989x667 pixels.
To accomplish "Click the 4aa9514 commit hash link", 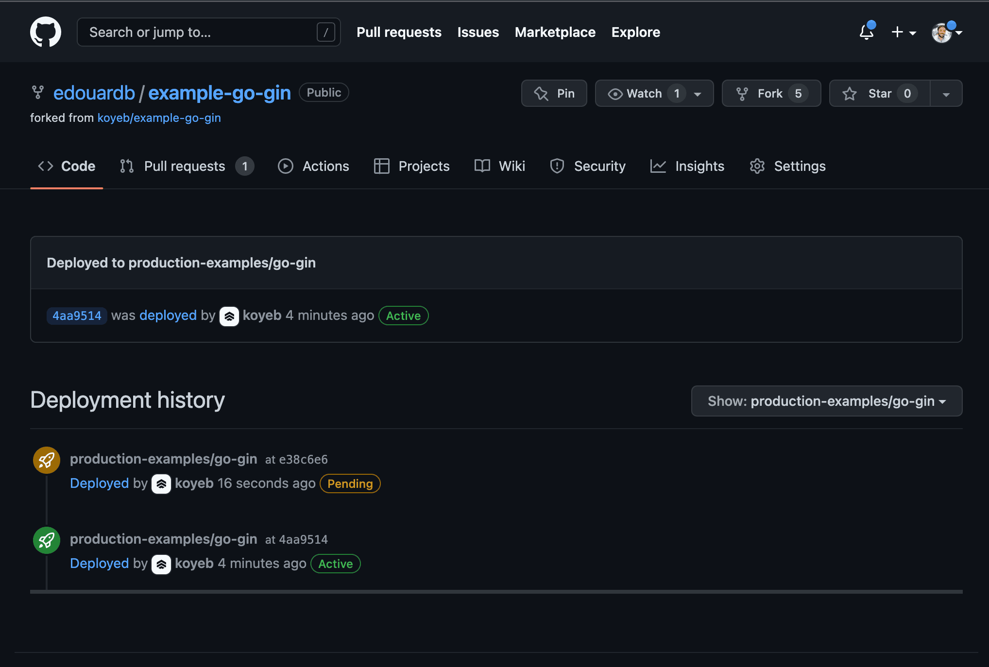I will click(77, 315).
